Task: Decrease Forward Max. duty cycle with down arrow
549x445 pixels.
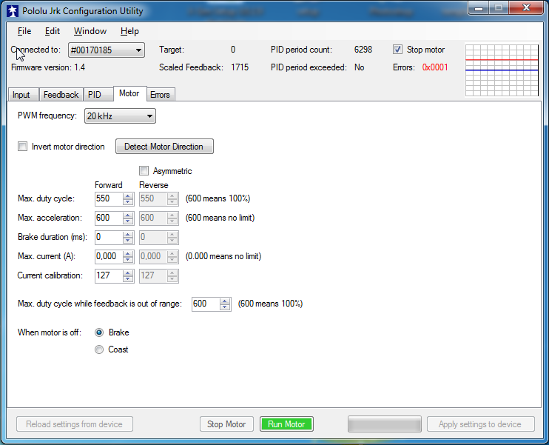Action: 128,202
